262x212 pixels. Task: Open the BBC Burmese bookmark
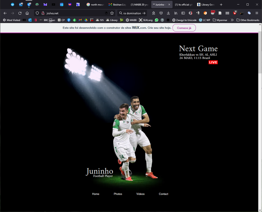pos(47,20)
